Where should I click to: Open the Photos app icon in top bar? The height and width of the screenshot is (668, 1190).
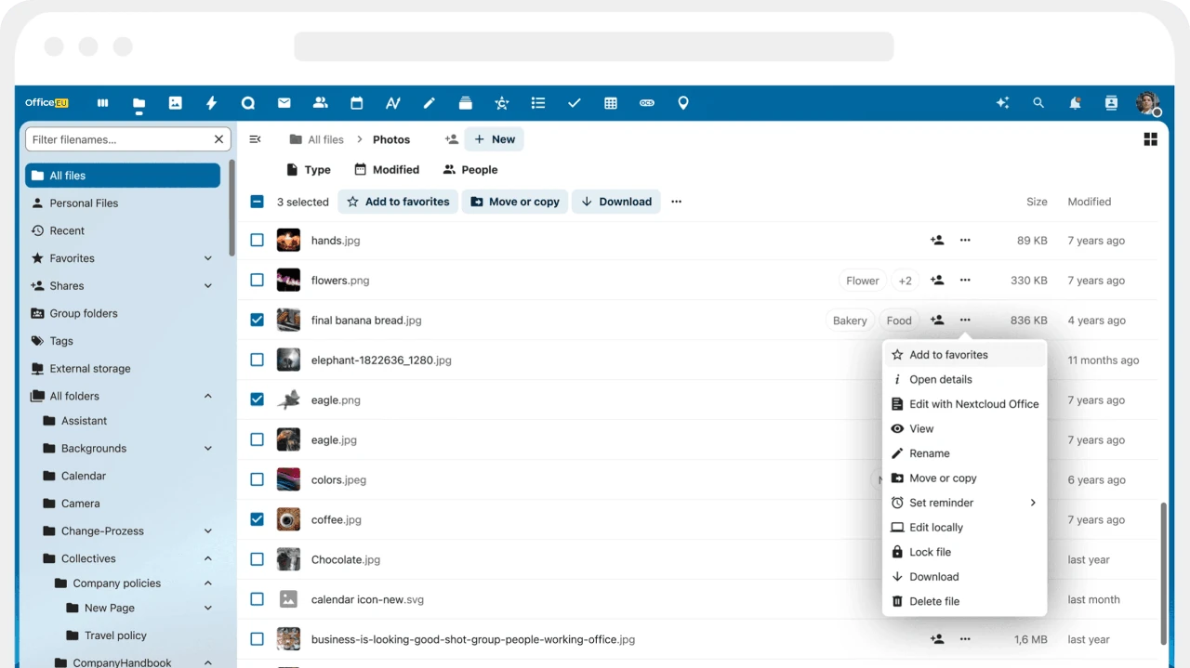(x=175, y=103)
